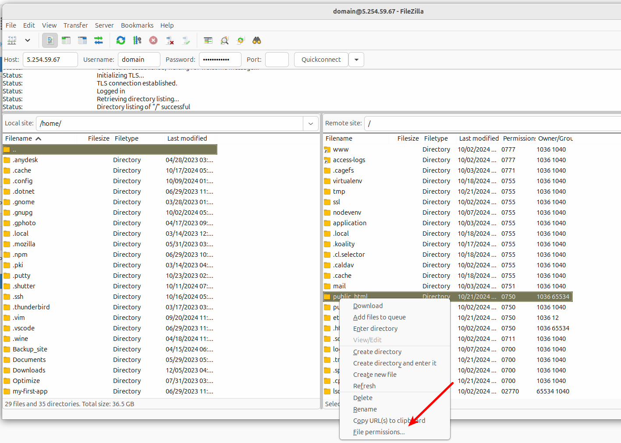The image size is (621, 443).
Task: Toggle the local directory tree view
Action: pyautogui.click(x=66, y=40)
